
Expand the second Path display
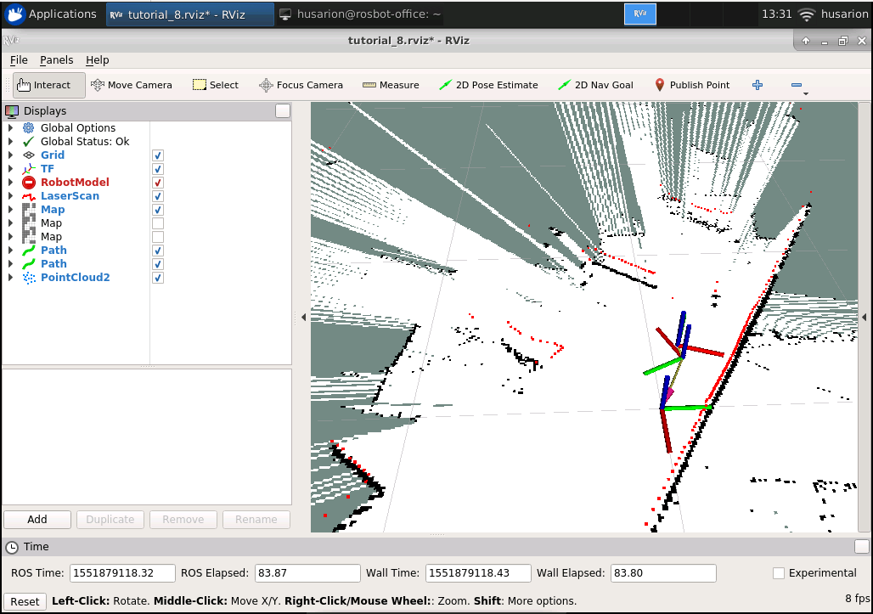pos(10,264)
